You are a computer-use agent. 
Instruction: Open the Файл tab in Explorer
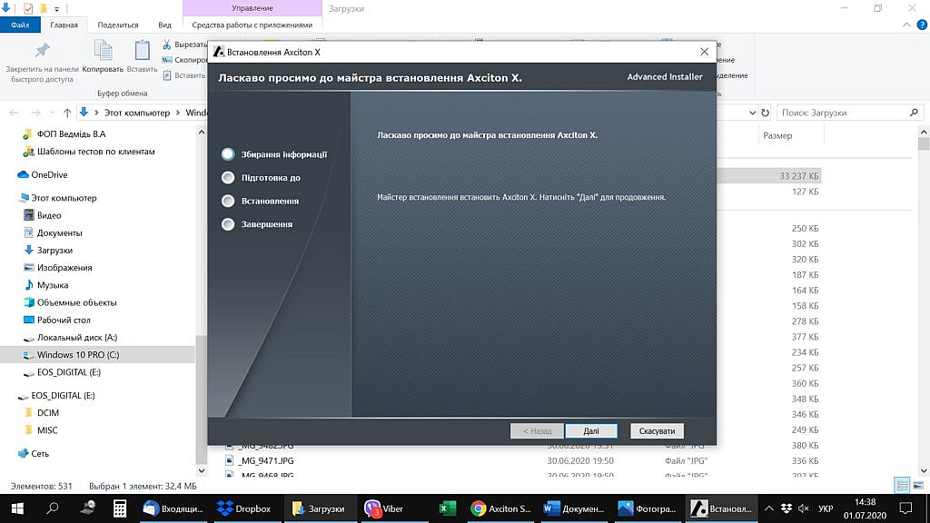(20, 25)
